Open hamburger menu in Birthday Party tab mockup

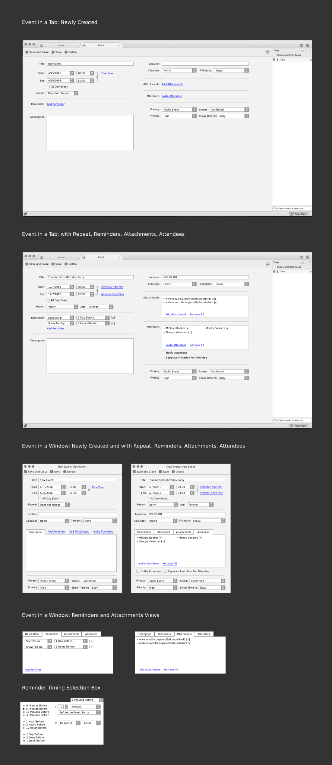pyautogui.click(x=268, y=264)
